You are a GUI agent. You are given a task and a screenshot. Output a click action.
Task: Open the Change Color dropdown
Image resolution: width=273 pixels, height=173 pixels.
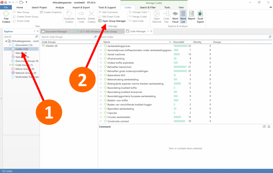(139, 12)
